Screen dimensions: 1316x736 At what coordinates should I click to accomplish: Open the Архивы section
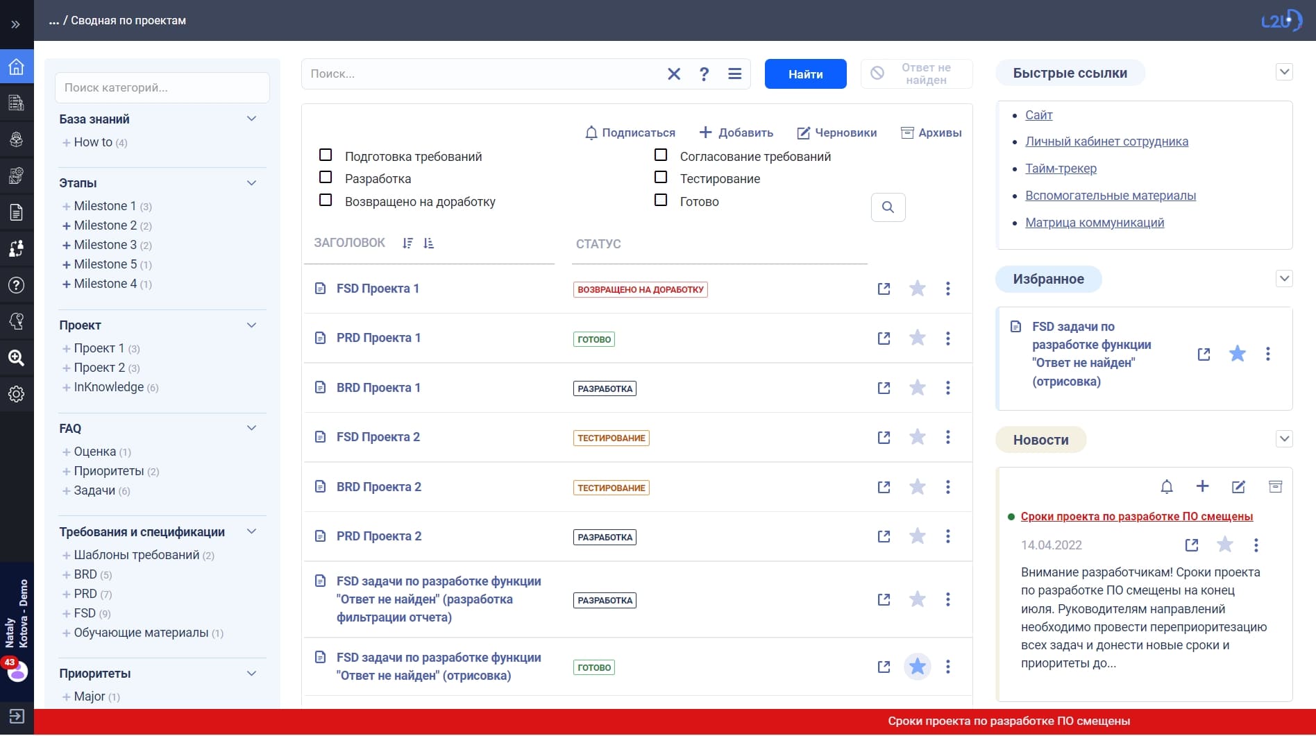click(x=931, y=132)
